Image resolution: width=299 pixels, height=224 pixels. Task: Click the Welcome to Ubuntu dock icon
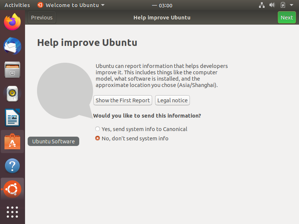pyautogui.click(x=12, y=189)
